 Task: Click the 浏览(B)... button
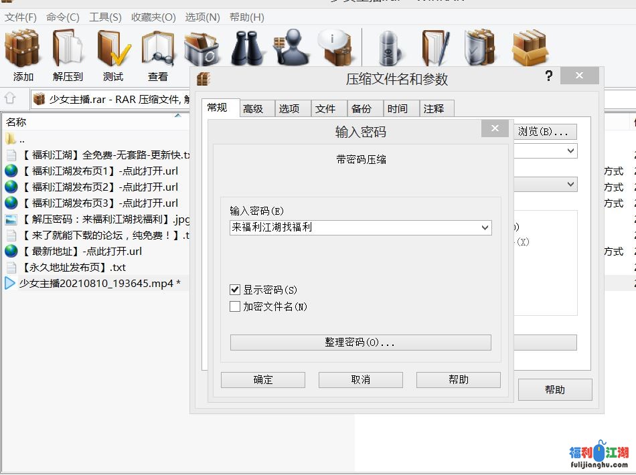(544, 132)
